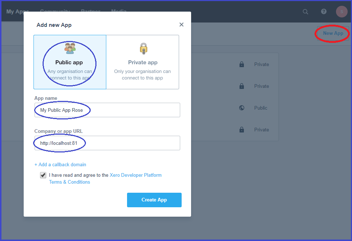Viewport: 352px width, 241px height.
Task: Open the Add a callback domain link
Action: point(60,164)
